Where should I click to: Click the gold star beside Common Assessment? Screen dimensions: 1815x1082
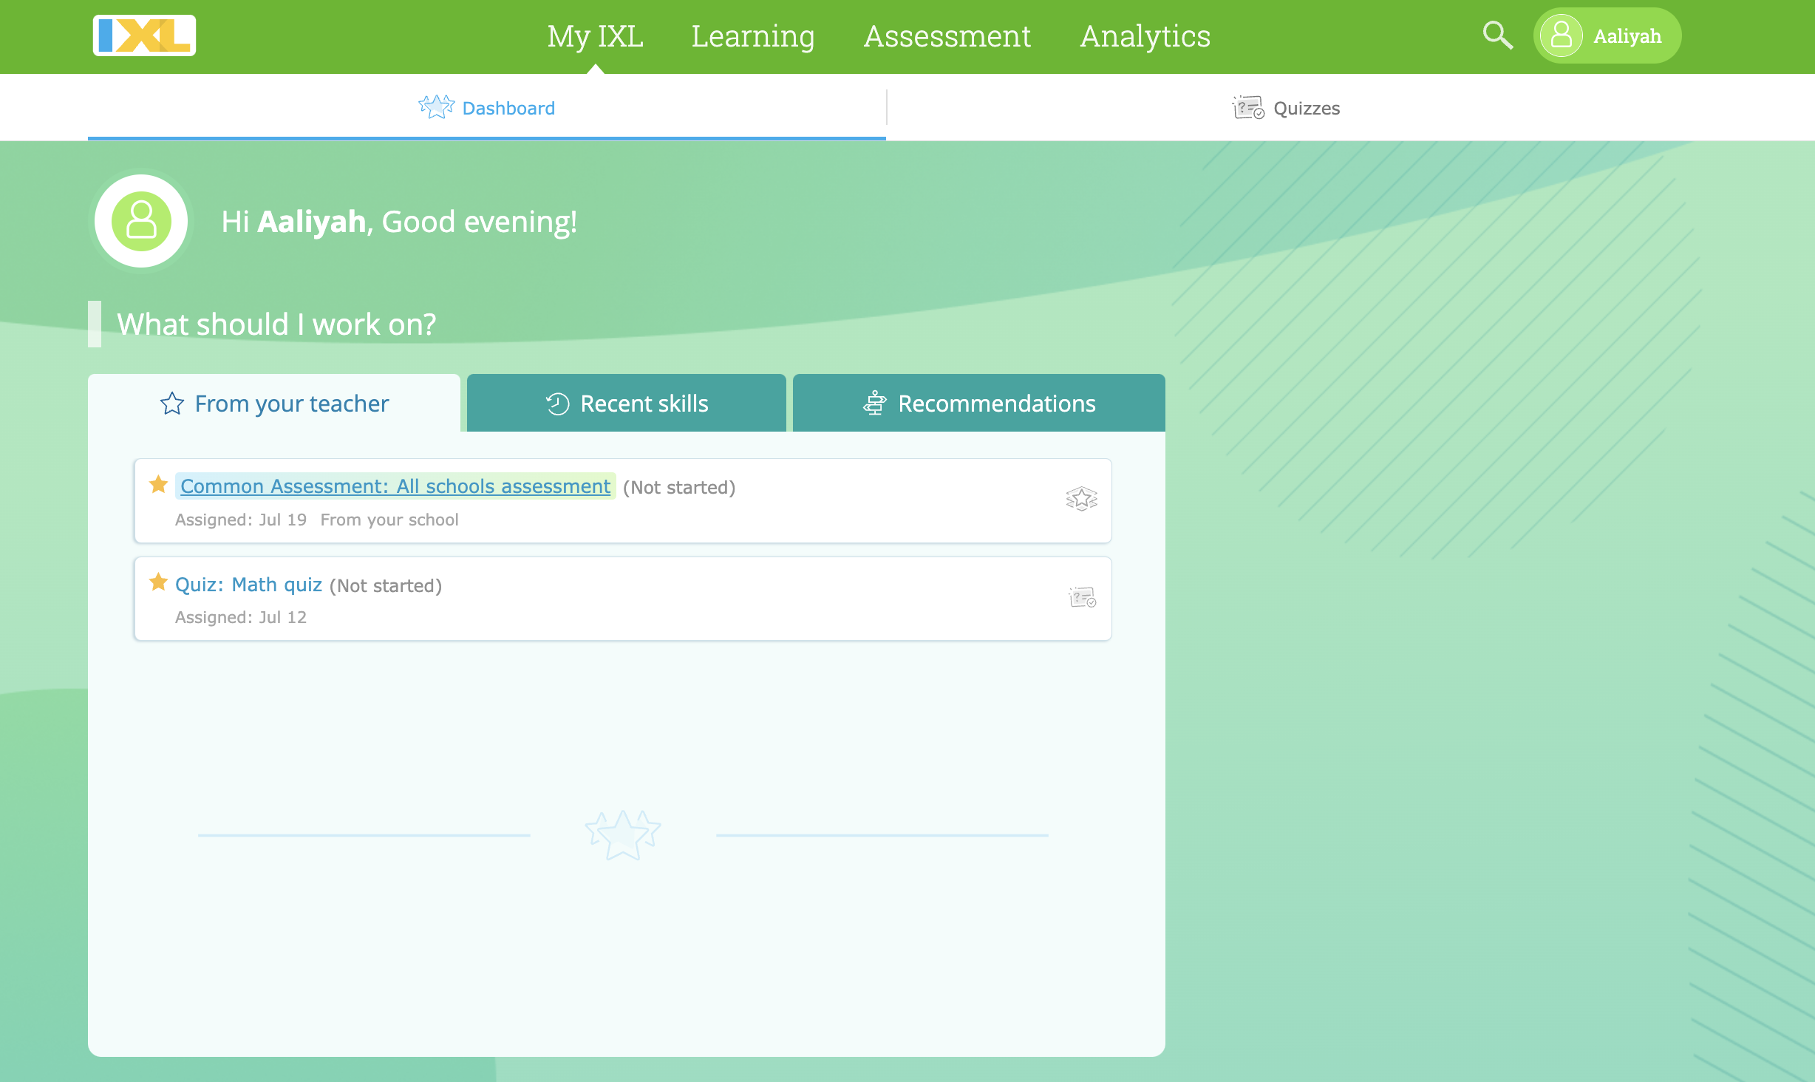coord(158,485)
